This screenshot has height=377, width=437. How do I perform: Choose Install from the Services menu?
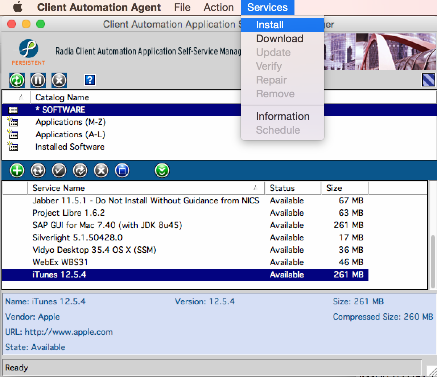(x=283, y=25)
